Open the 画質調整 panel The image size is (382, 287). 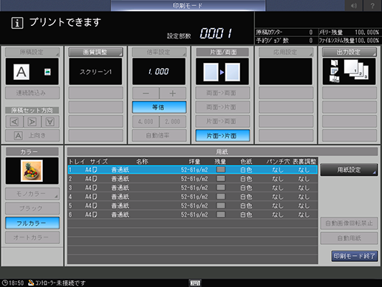point(95,52)
